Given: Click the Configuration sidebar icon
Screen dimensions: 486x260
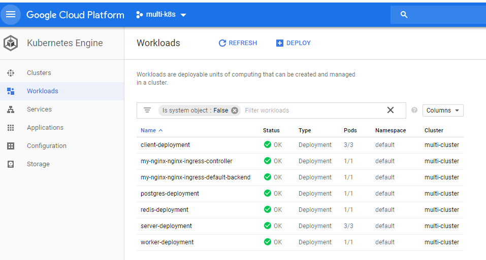Looking at the screenshot, I should tap(11, 146).
